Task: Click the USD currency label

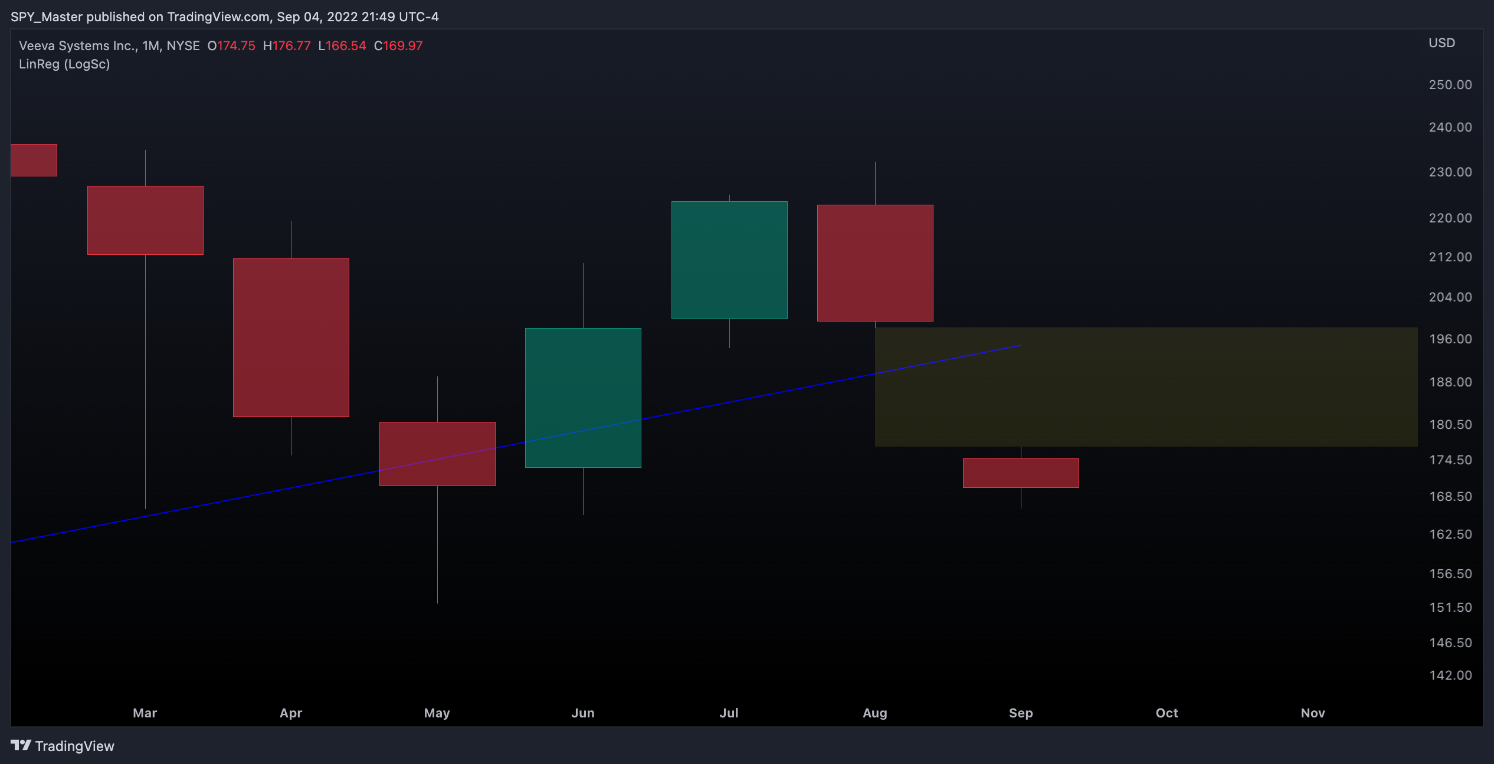Action: [1441, 43]
